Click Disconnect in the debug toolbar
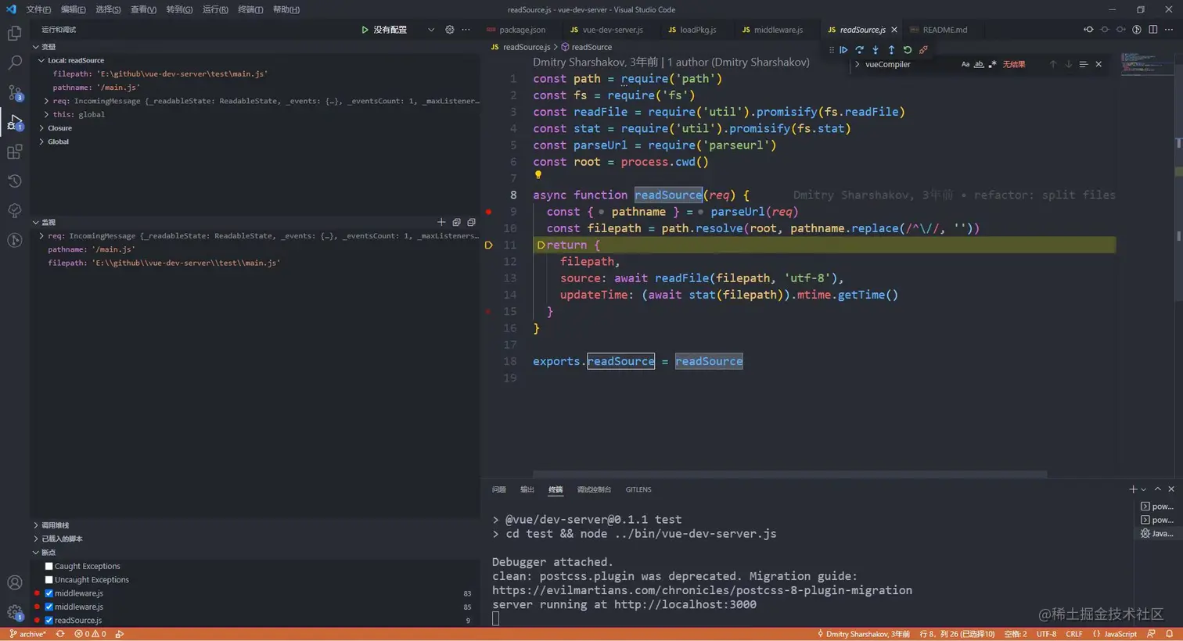The height and width of the screenshot is (641, 1183). [923, 49]
